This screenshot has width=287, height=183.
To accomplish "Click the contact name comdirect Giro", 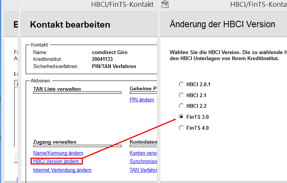I will [x=109, y=52].
